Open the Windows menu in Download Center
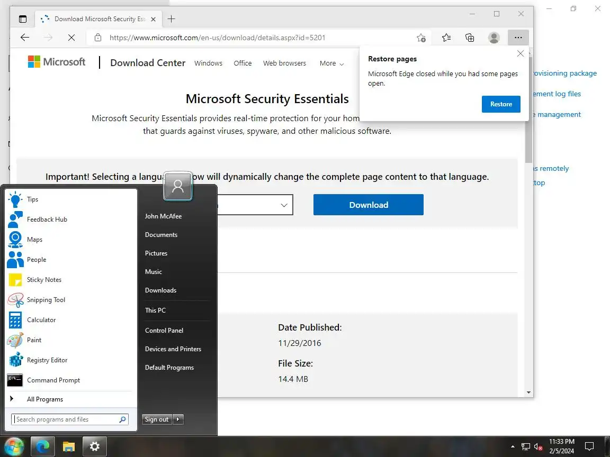 [x=209, y=63]
